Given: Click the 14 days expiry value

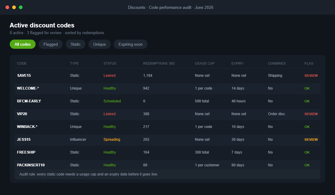Looking at the screenshot, I should tap(238, 88).
